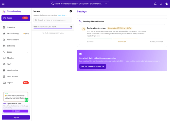Click the credits remaining progress bar
Screen dimensions: 170x121
click(53, 29)
